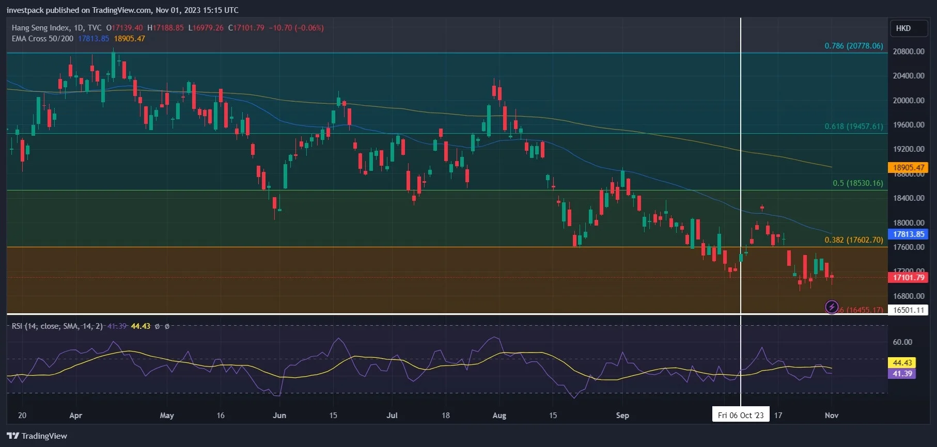Click the Fri 06 Oct '23 date marker

(741, 415)
